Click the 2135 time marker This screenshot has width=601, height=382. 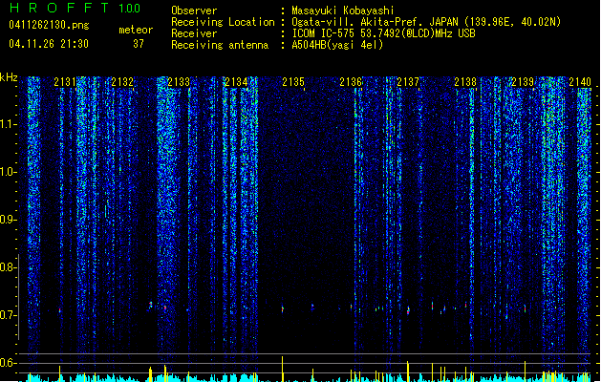(293, 82)
